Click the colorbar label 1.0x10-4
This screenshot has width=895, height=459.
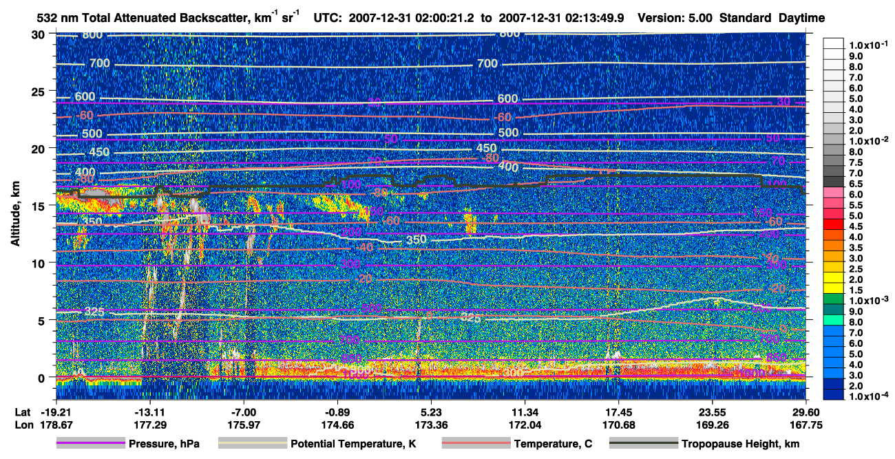click(x=870, y=396)
